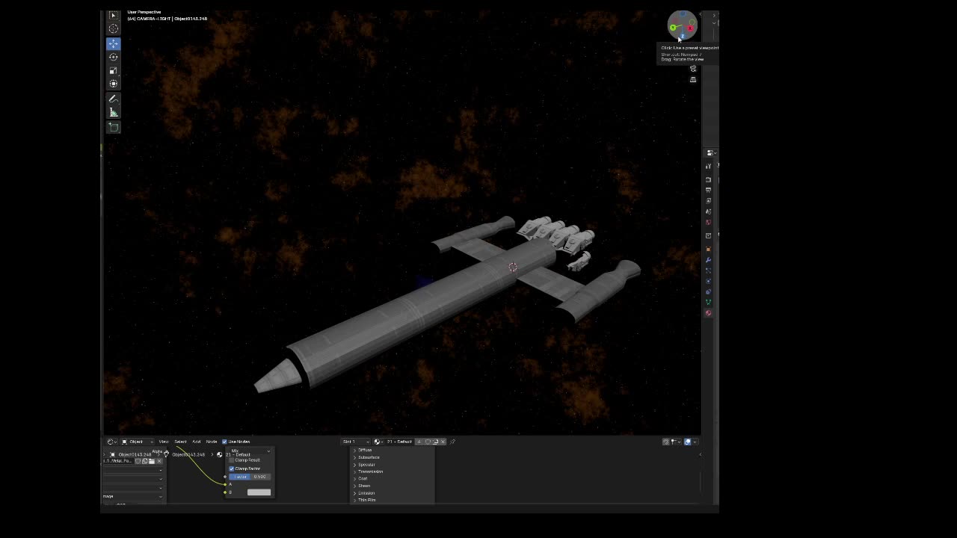Open the Add menu in node editor
Screen dimensions: 957x538
tap(197, 442)
